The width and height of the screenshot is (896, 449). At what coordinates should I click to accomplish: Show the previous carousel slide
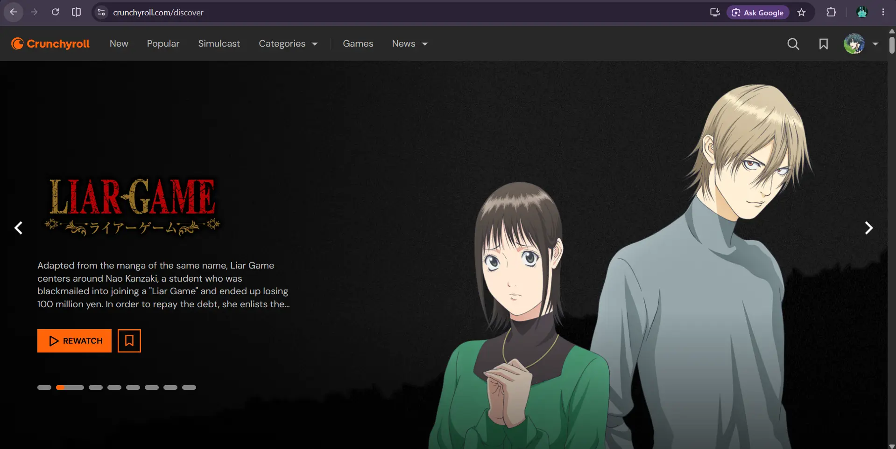click(19, 228)
